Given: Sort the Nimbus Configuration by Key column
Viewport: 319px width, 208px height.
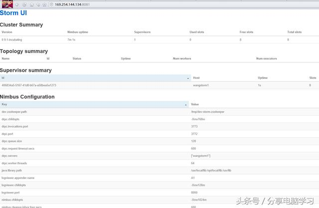Looking at the screenshot, I should 94,104.
